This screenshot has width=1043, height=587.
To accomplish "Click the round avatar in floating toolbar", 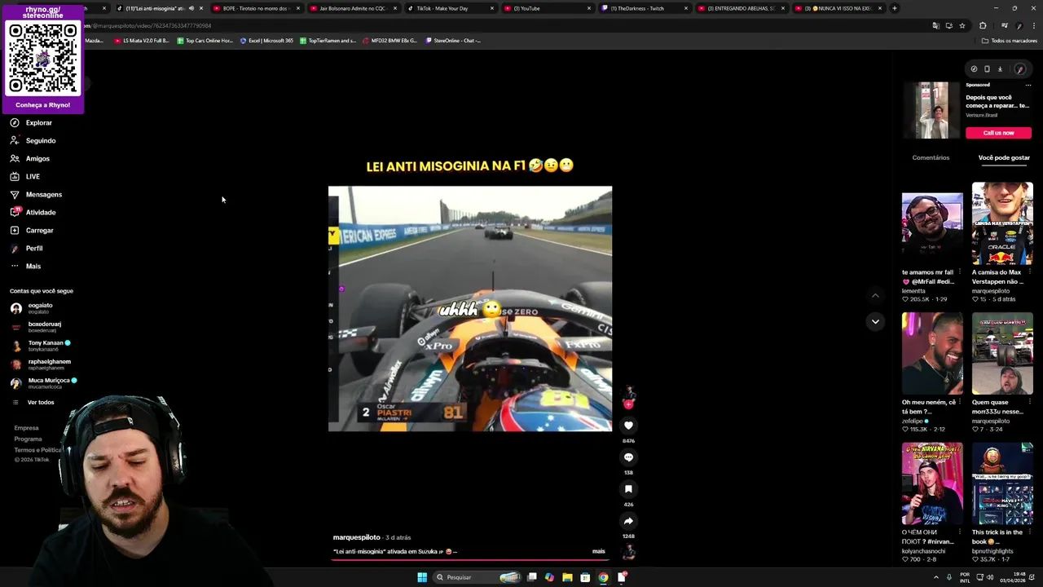I will coord(1019,69).
